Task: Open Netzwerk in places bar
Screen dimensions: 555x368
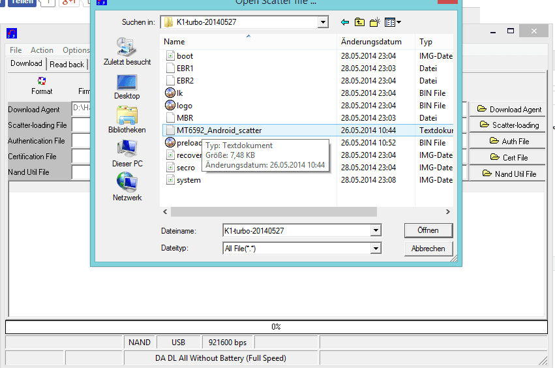Action: [x=127, y=187]
